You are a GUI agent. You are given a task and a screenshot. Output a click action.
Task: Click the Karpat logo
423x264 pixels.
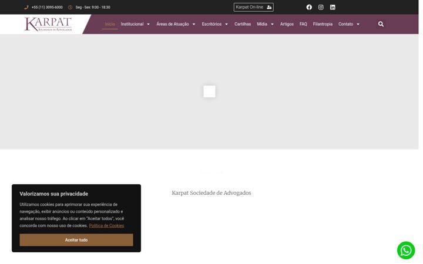click(x=48, y=24)
